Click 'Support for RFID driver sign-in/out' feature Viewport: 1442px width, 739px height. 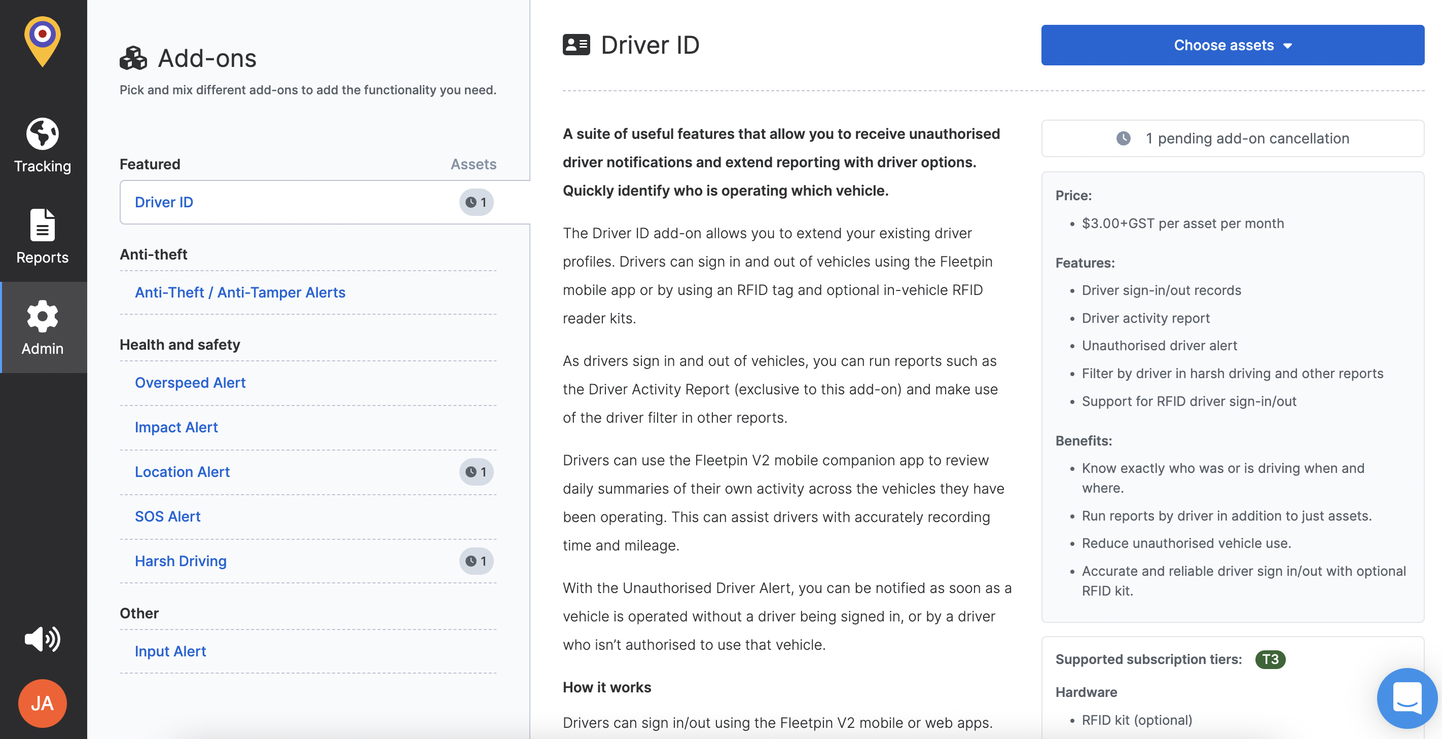click(1189, 401)
